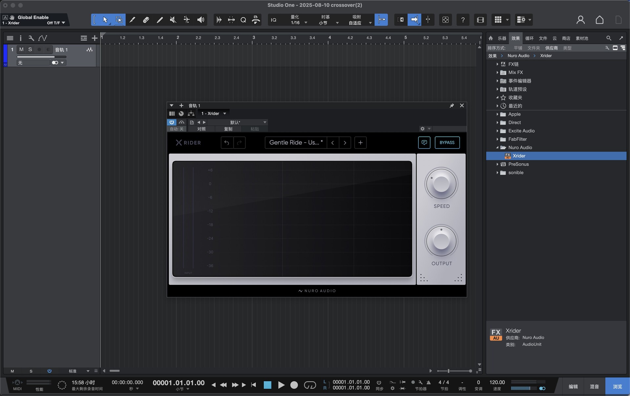Toggle monitor on track 1
Viewport: 630px width, 396px height.
[x=48, y=49]
